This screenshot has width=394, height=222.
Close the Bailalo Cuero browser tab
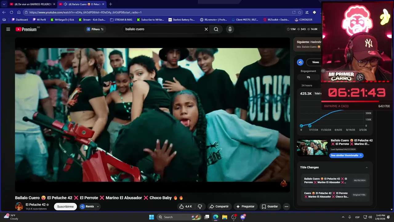pos(103,4)
